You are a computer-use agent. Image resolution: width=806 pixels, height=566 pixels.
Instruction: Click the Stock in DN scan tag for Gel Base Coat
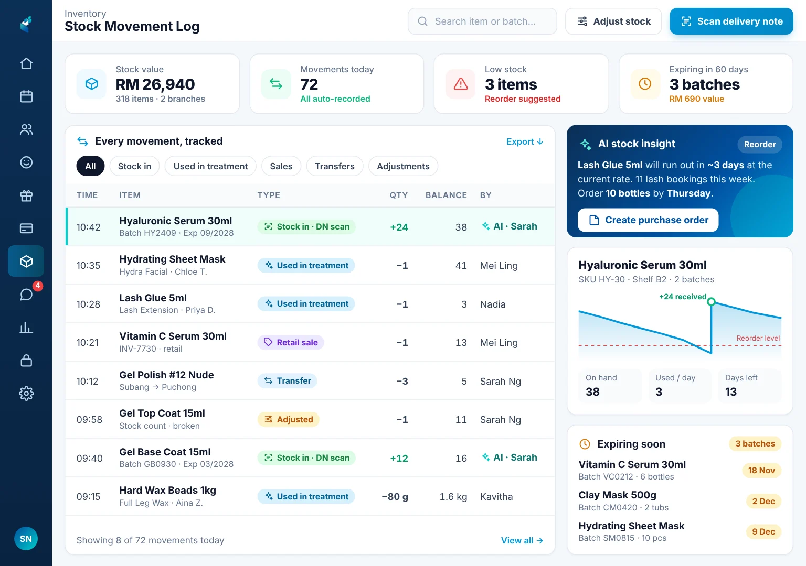(306, 458)
